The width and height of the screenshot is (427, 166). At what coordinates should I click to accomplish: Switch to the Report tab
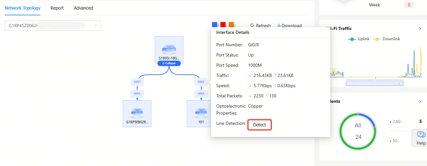pos(57,8)
